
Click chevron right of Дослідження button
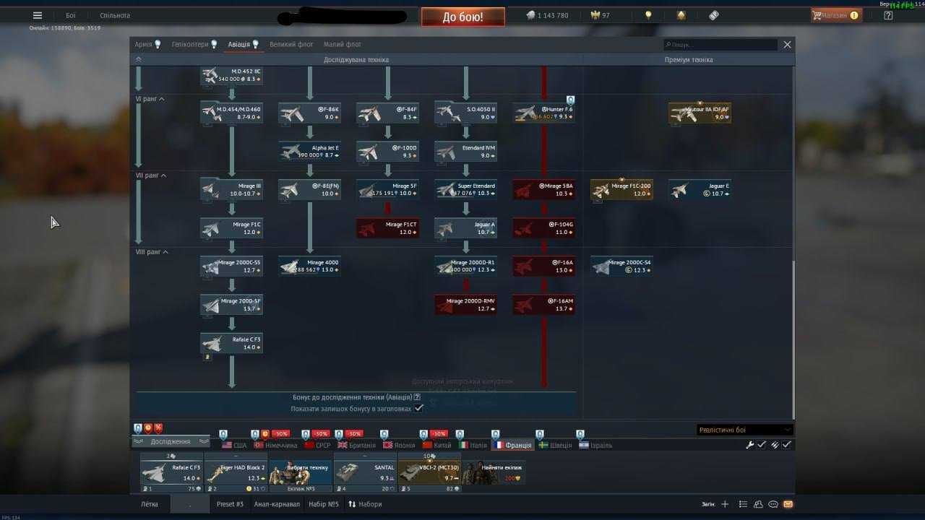pyautogui.click(x=203, y=441)
